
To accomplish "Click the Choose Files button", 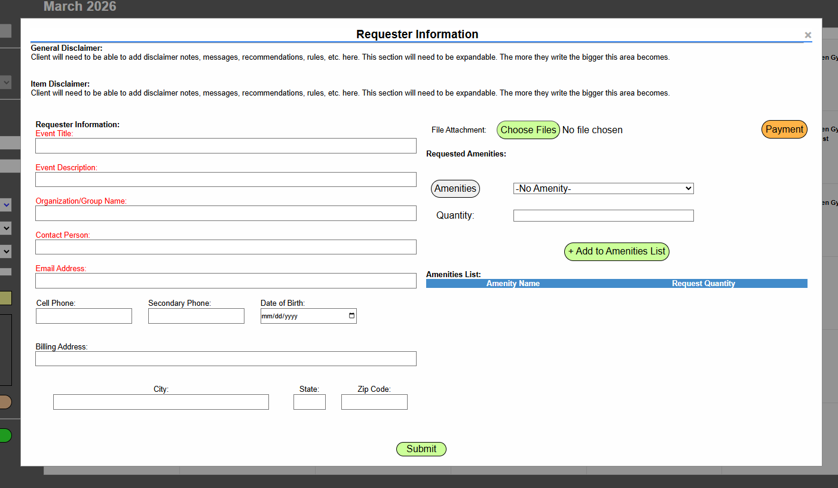I will 528,130.
